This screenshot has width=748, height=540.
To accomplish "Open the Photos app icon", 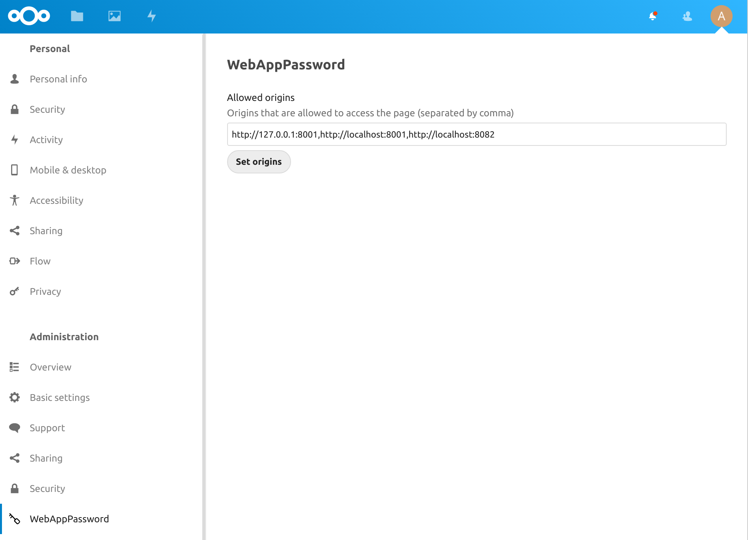I will (x=114, y=16).
